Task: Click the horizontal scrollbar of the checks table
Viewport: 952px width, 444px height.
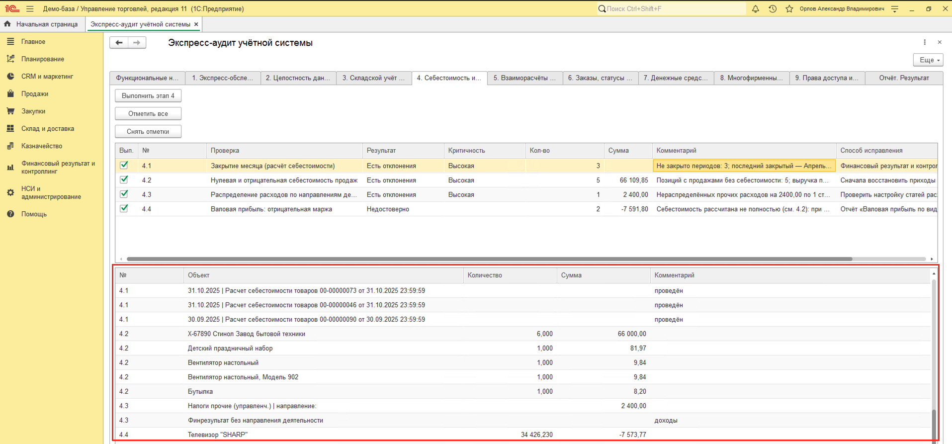Action: (490, 259)
